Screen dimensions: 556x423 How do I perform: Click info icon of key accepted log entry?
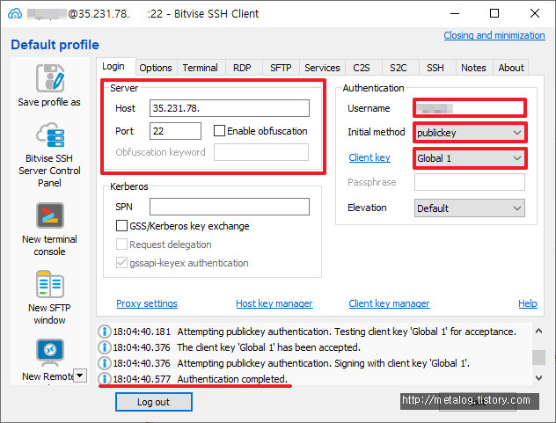tap(104, 347)
